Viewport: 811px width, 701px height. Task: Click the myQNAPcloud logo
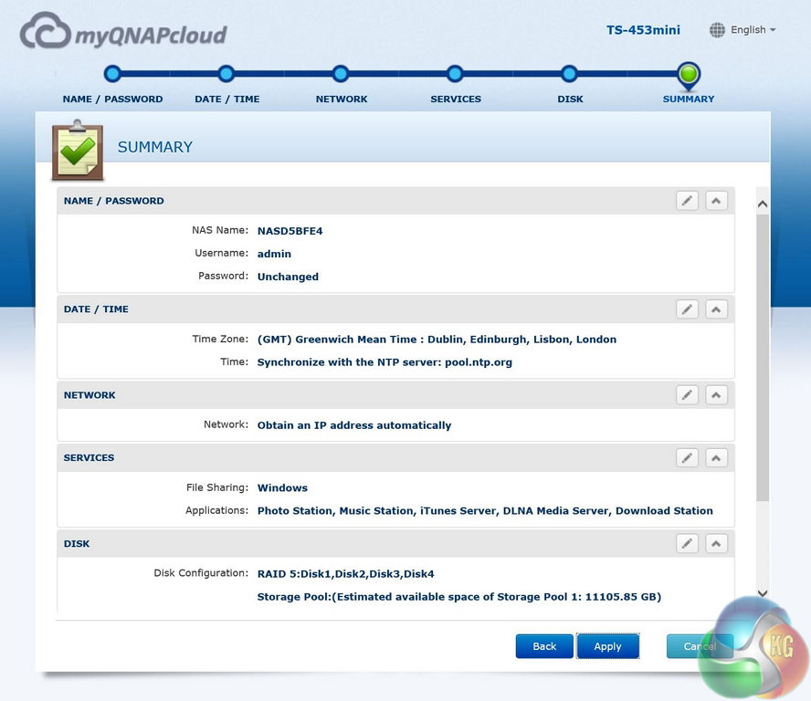click(x=123, y=31)
